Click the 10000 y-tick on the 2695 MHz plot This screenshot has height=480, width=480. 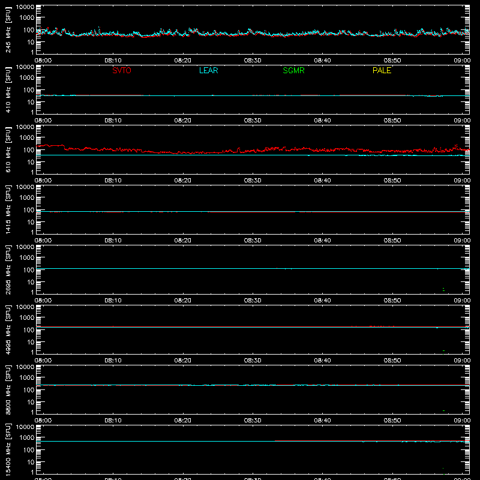point(25,247)
